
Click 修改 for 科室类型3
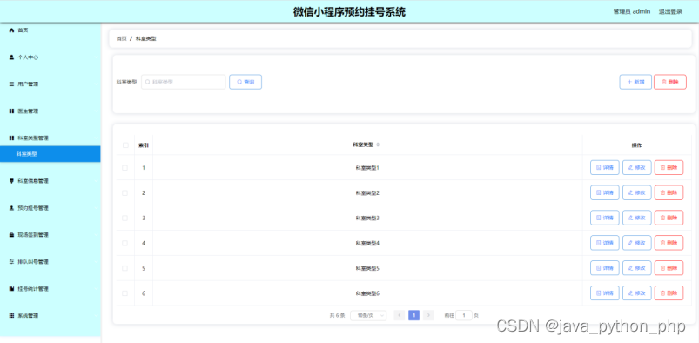click(x=636, y=218)
